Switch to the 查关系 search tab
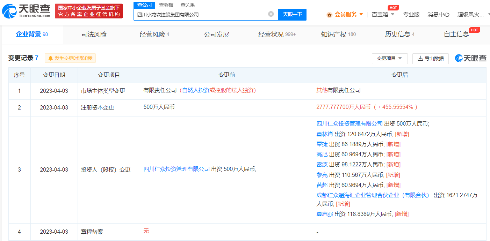The width and height of the screenshot is (490, 241). 188,5
